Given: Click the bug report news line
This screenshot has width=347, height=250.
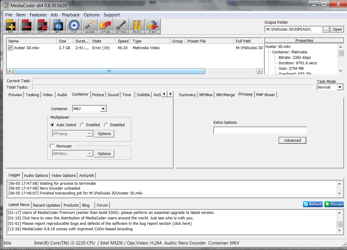Looking at the screenshot, I should coord(100,223).
